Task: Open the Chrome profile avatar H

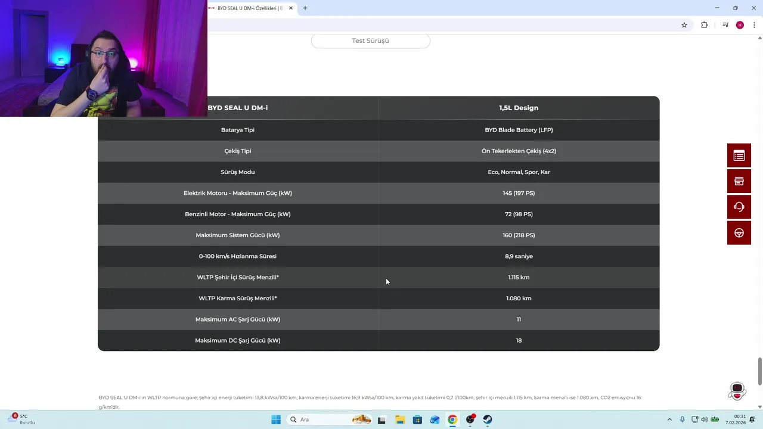Action: click(x=740, y=25)
